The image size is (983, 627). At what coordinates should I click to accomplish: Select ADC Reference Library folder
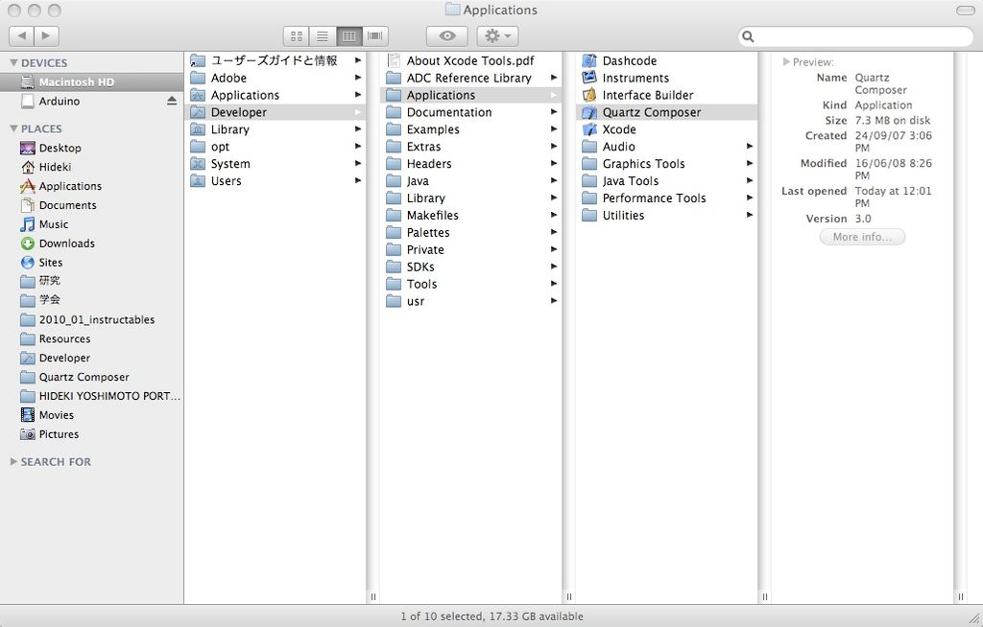coord(471,78)
